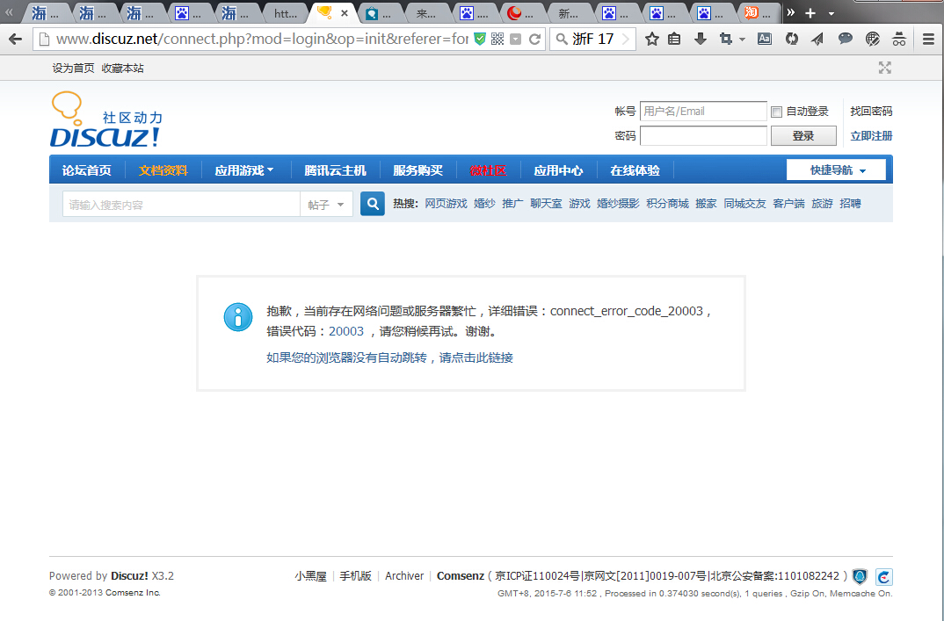Click the 立即注册 link
Image resolution: width=944 pixels, height=621 pixels.
(871, 136)
